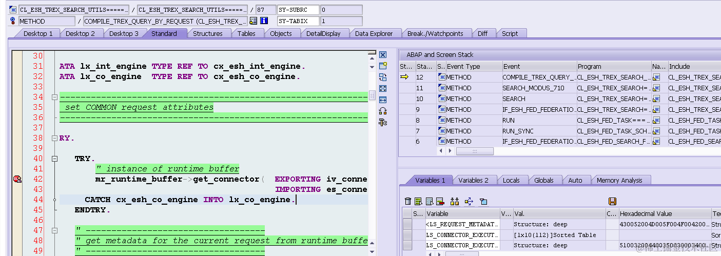Switch to the Desktop 2 tab
The height and width of the screenshot is (256, 721).
[80, 33]
